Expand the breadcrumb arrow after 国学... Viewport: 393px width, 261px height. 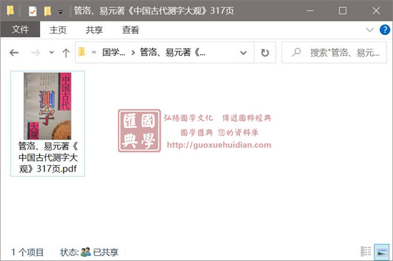(133, 53)
